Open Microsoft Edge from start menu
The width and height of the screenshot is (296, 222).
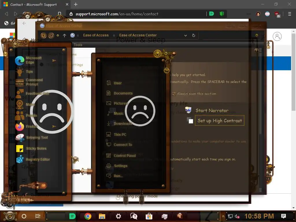tap(28, 60)
